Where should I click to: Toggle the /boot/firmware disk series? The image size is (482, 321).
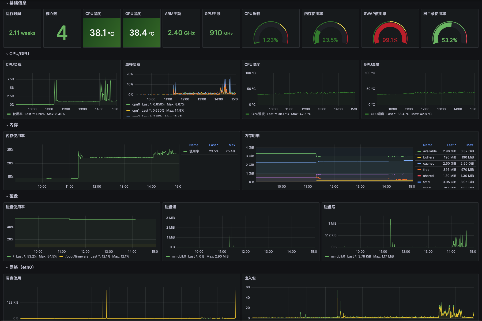(x=77, y=256)
